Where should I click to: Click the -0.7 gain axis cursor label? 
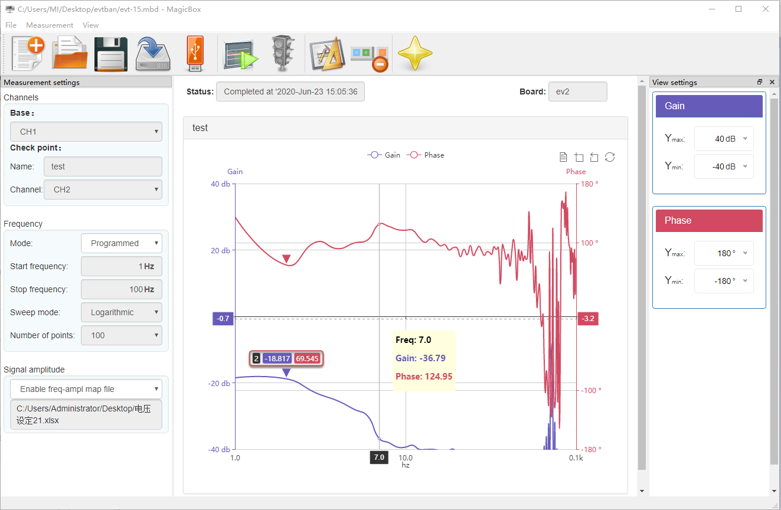coord(223,319)
